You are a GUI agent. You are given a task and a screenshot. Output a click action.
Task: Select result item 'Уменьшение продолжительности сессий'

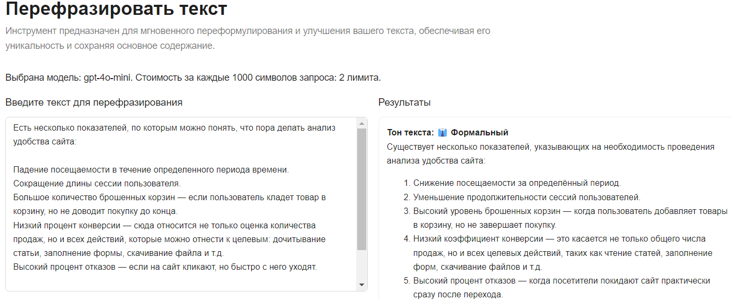point(527,197)
